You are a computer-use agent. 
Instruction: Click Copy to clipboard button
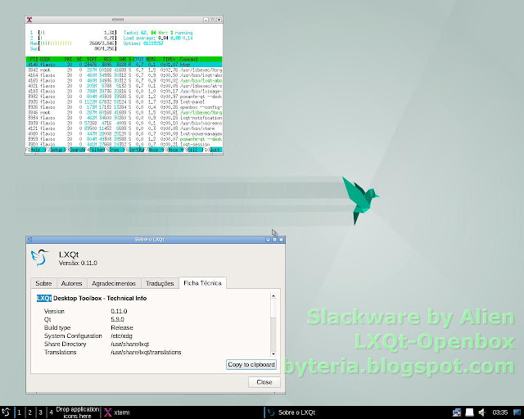coord(251,364)
